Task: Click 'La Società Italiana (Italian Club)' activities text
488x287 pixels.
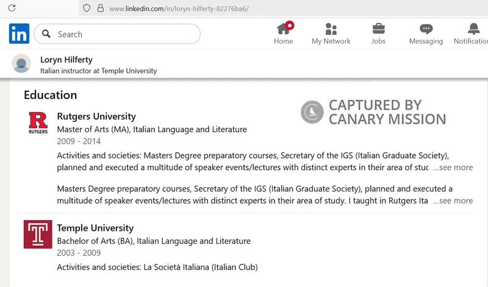Action: 201,267
